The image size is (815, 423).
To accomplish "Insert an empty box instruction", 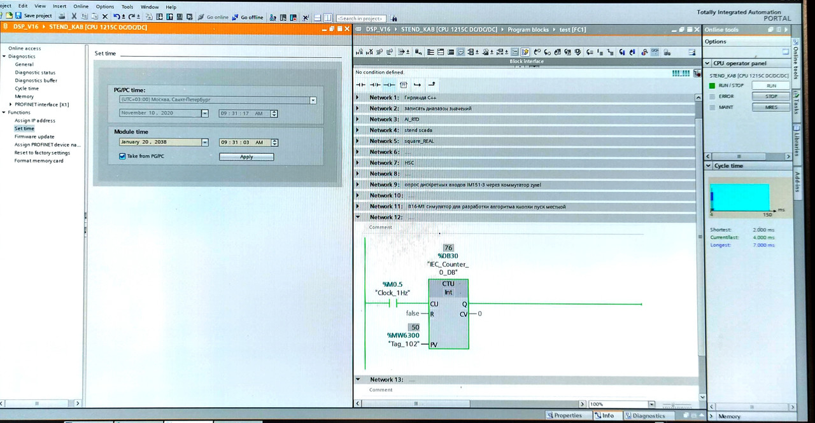I will tap(403, 85).
